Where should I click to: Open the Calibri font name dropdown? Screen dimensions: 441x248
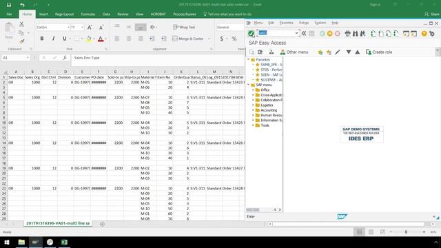[x=68, y=28]
